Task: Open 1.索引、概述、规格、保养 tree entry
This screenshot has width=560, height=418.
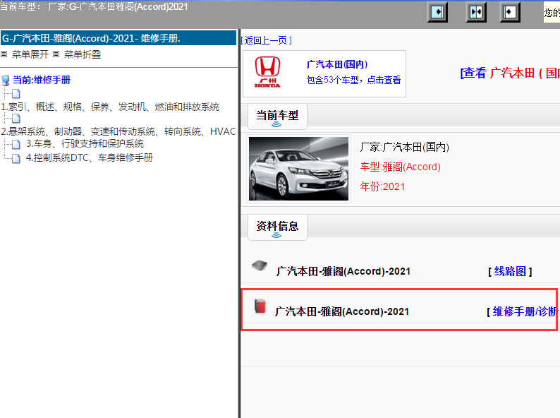Action: point(110,107)
